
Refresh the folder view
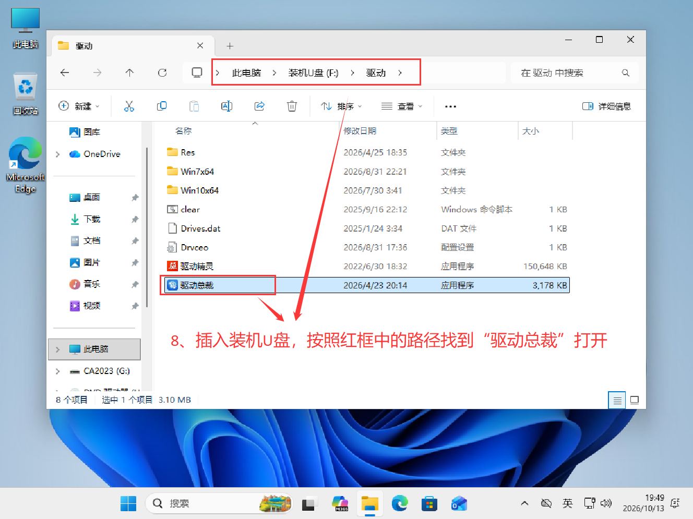tap(162, 73)
